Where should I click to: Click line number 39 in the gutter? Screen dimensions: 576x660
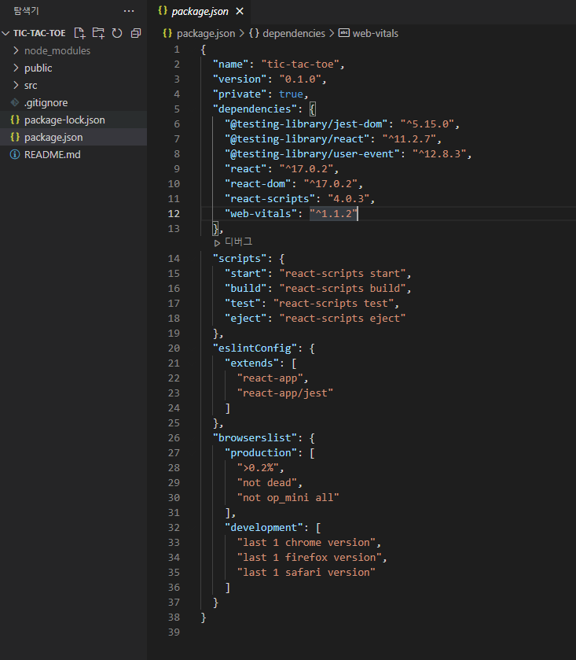pyautogui.click(x=174, y=632)
